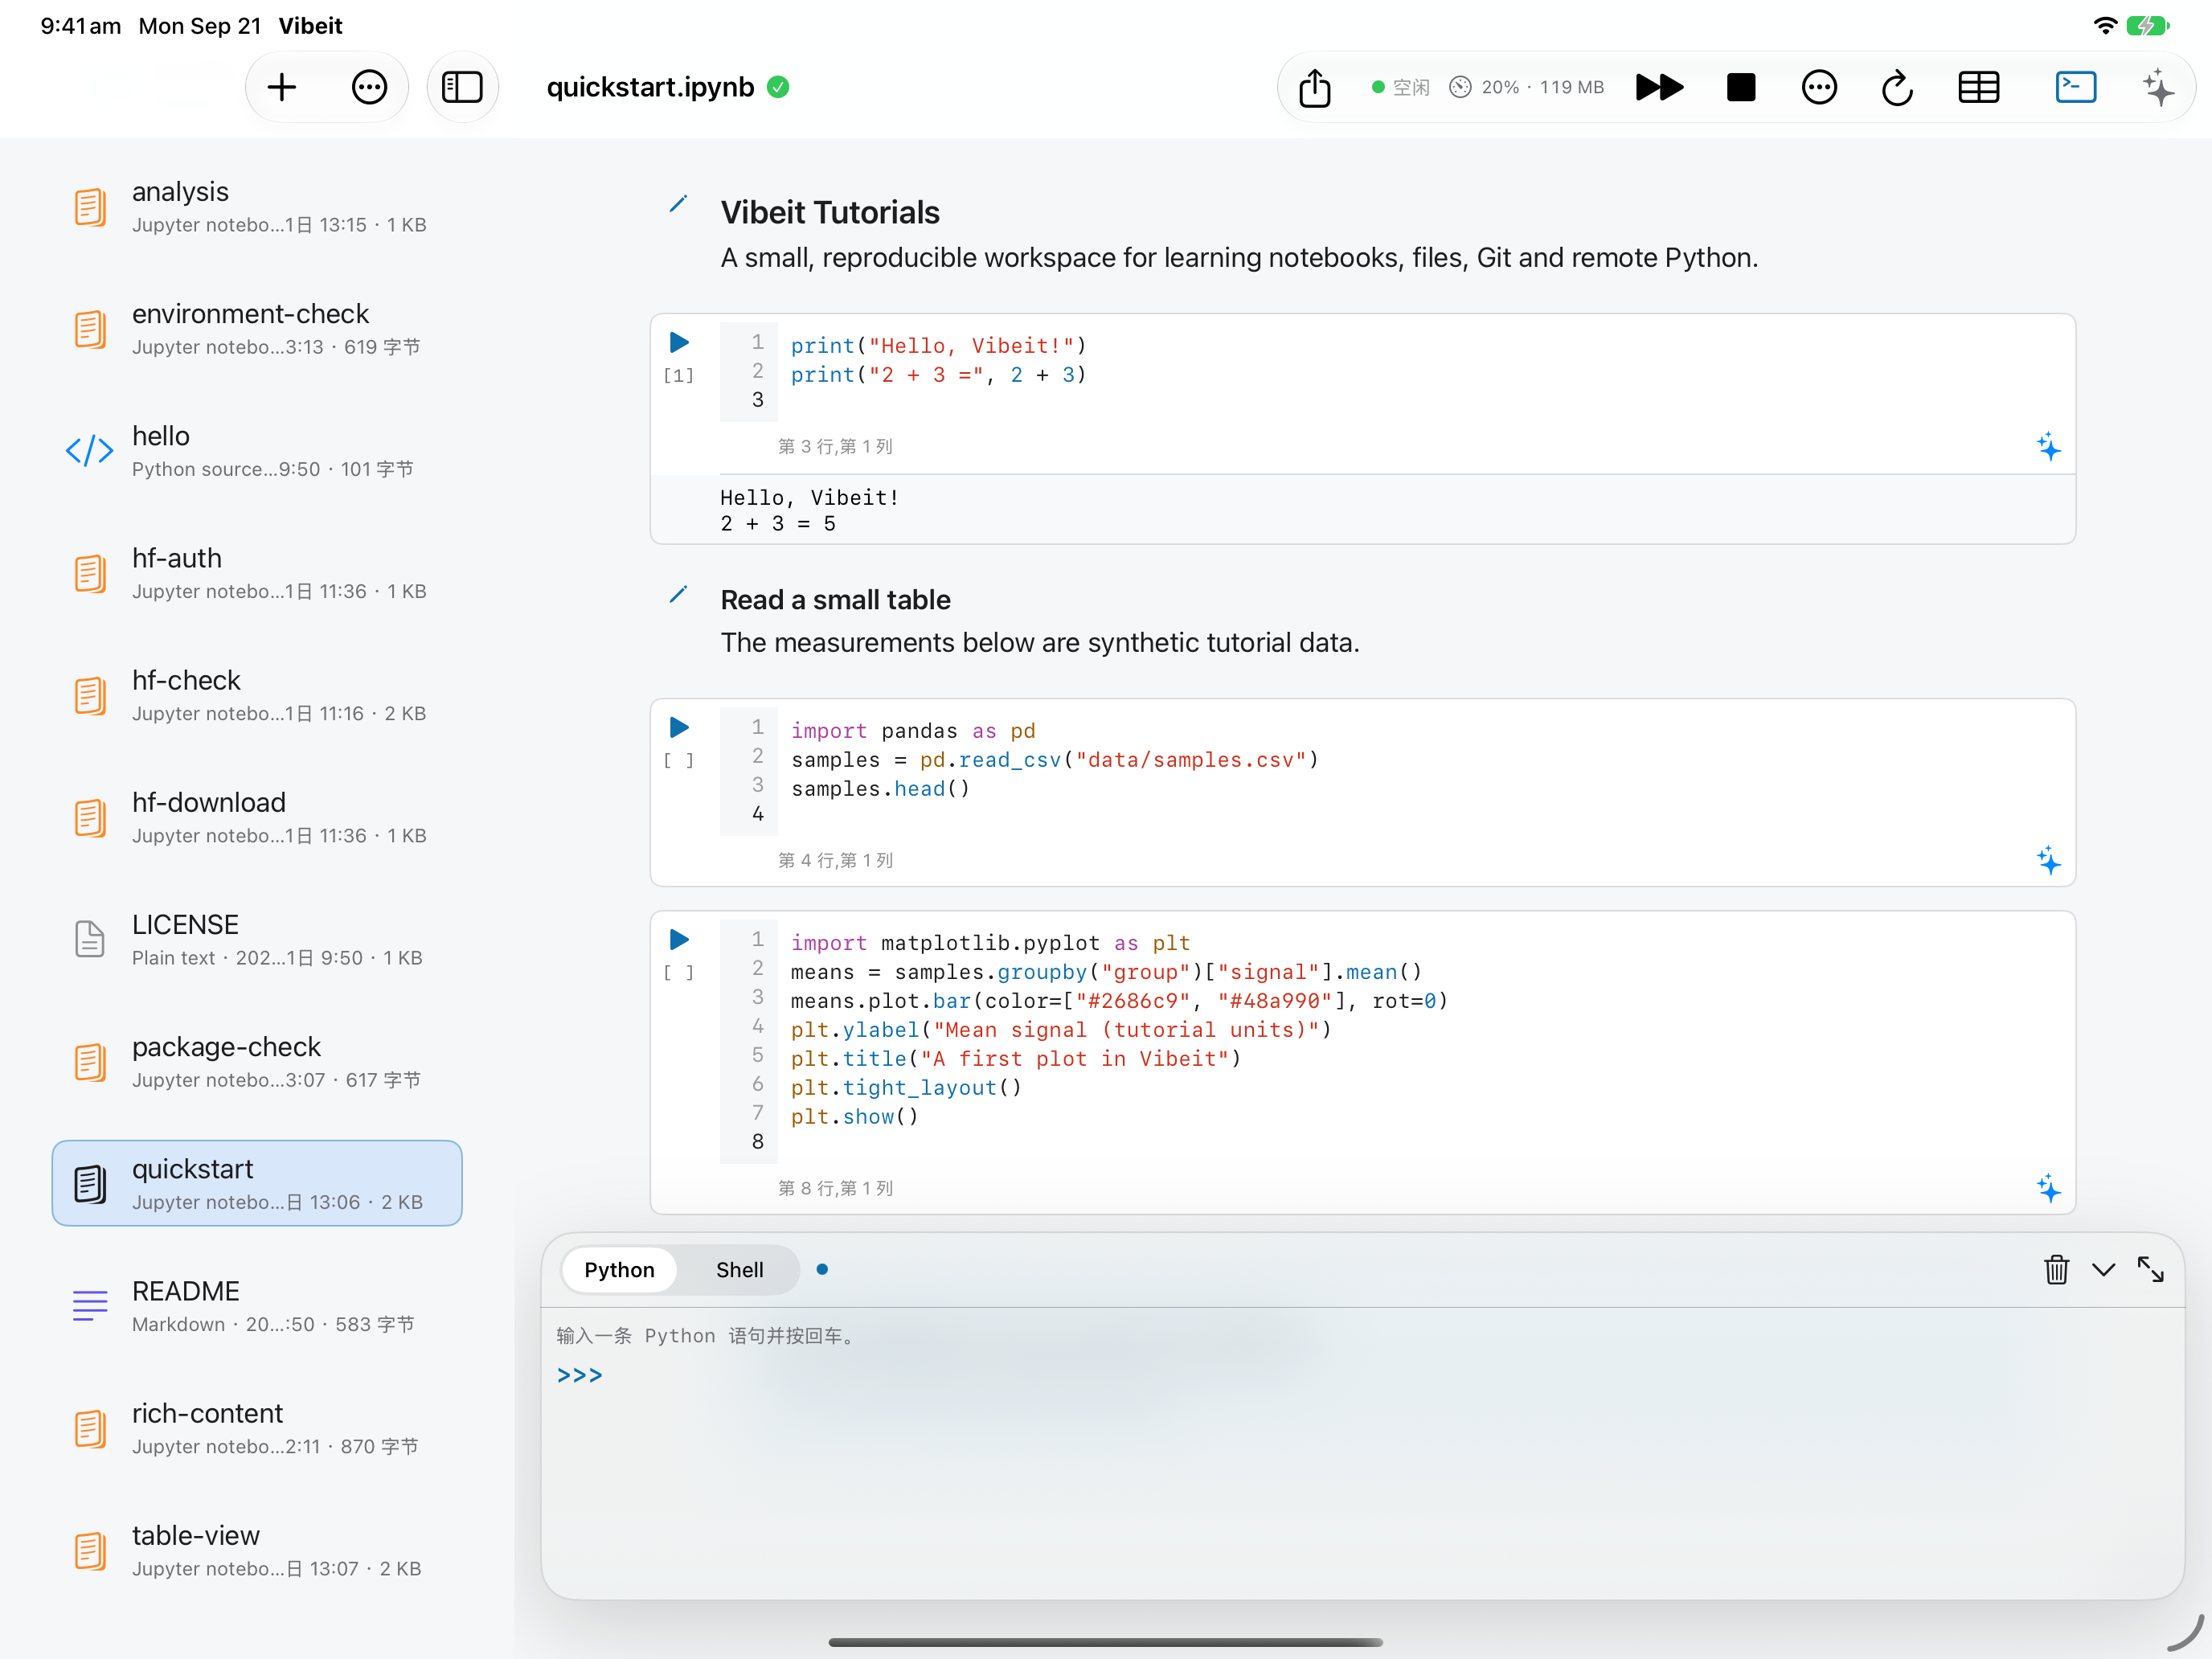Run the pandas read_csv cell
Image resolution: width=2212 pixels, height=1659 pixels.
(679, 728)
